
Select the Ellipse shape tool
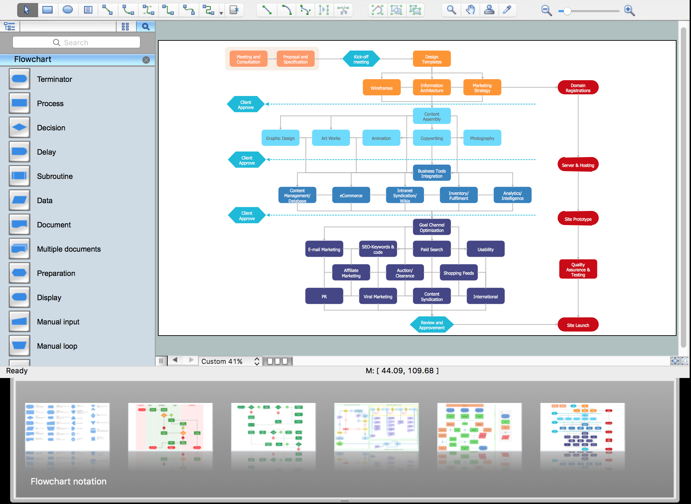(67, 10)
